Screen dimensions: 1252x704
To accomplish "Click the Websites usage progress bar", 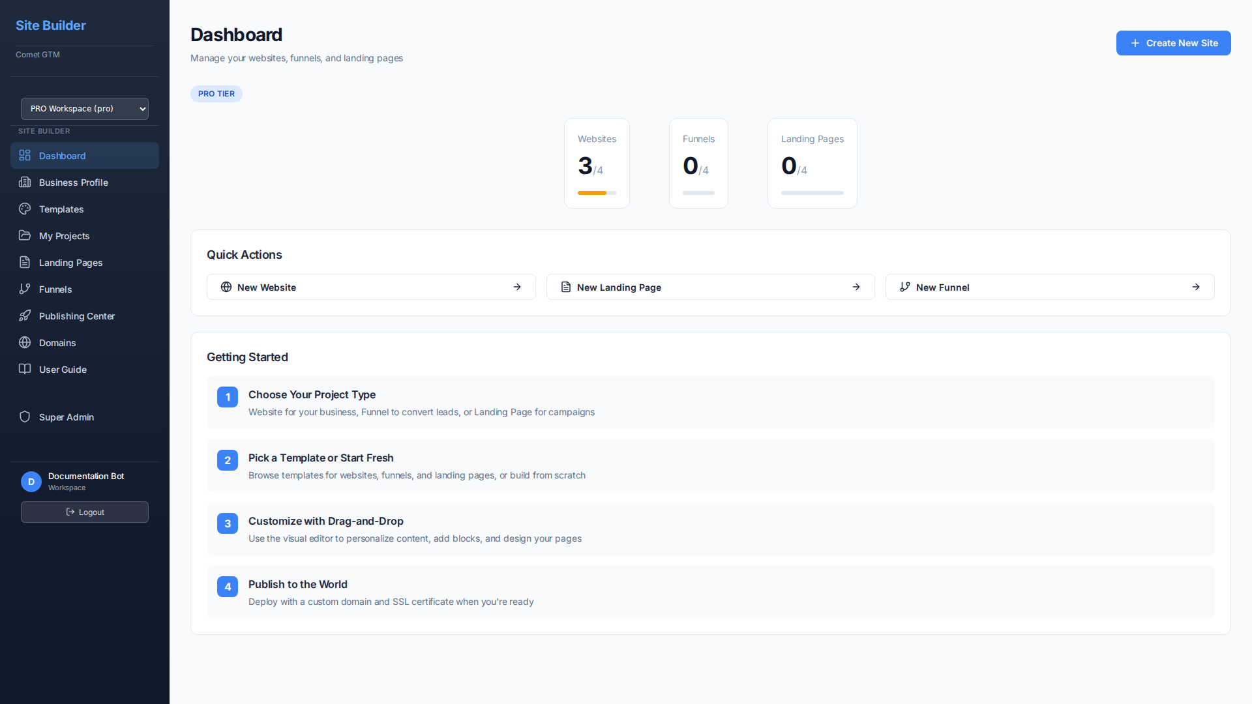I will tap(597, 193).
